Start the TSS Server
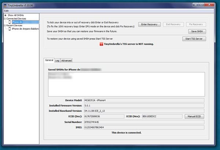The height and width of the screenshot is (150, 220). pos(194,38)
